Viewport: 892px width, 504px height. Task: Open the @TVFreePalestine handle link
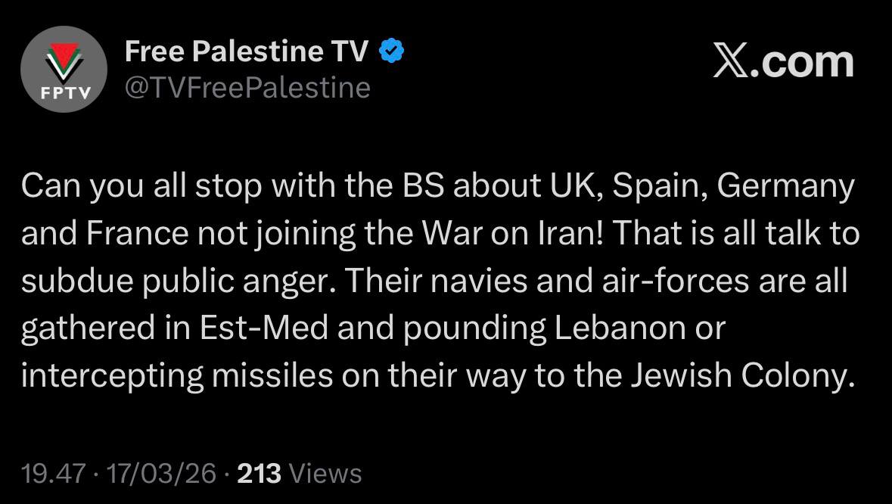tap(247, 88)
